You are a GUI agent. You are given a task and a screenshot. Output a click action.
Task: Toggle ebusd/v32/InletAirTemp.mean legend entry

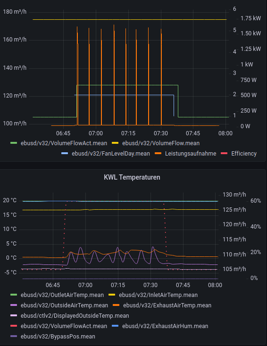pos(158,295)
